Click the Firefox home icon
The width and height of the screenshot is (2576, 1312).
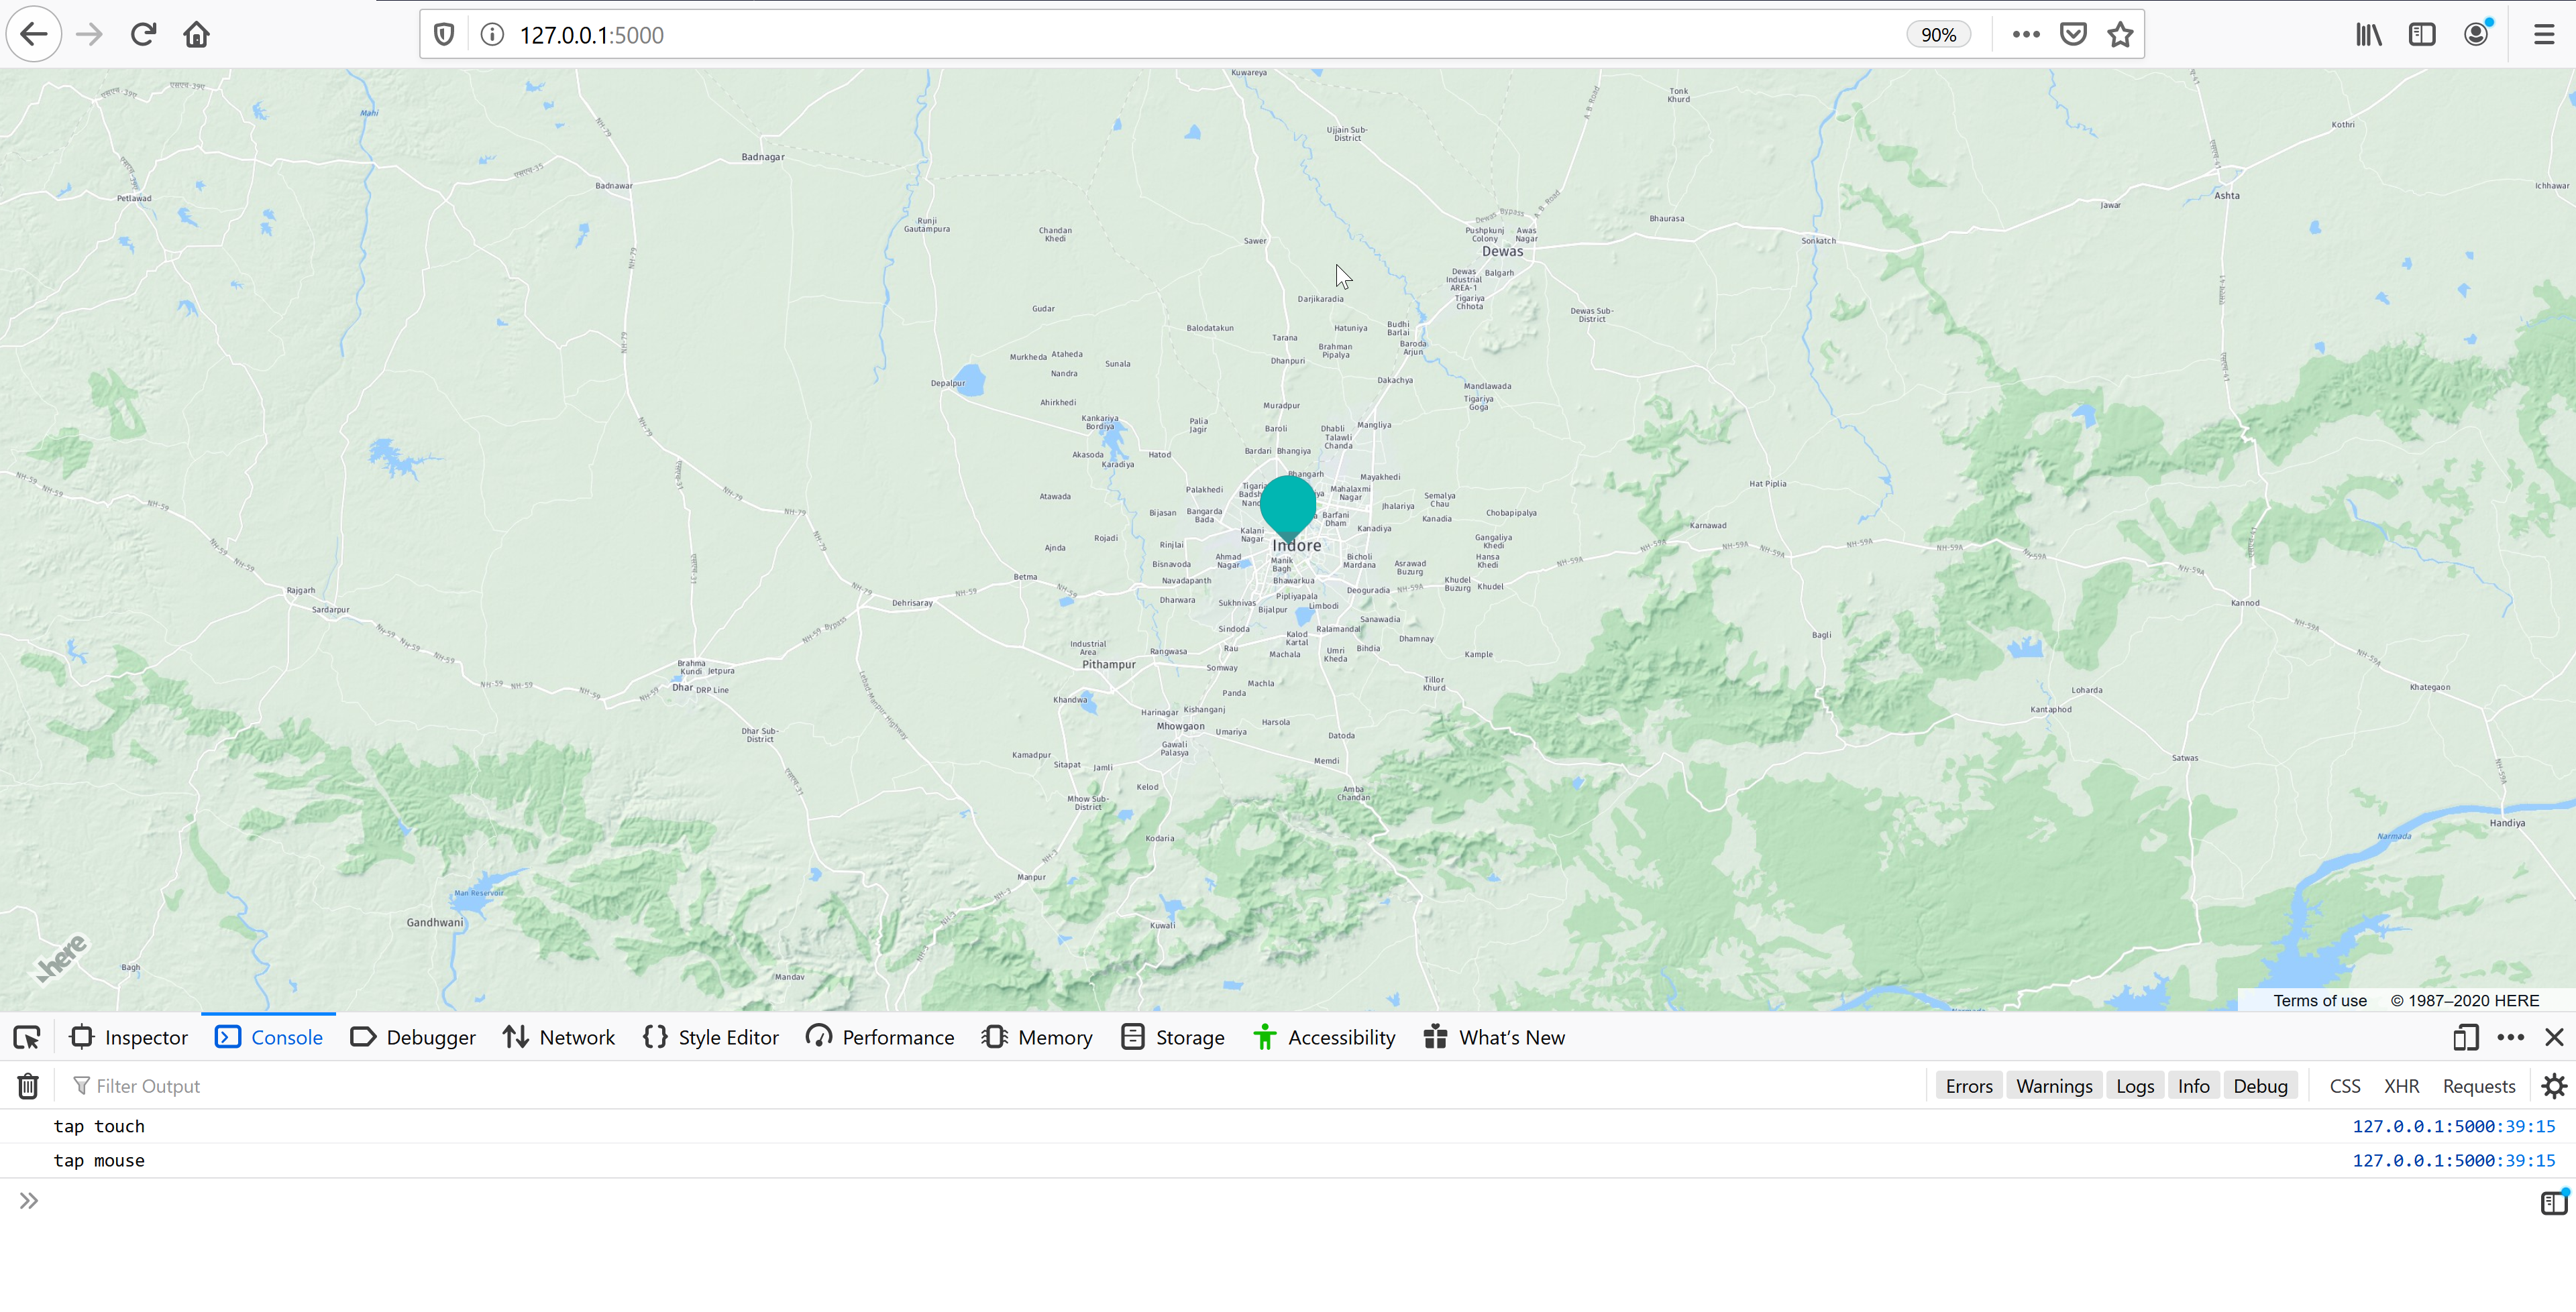point(196,35)
